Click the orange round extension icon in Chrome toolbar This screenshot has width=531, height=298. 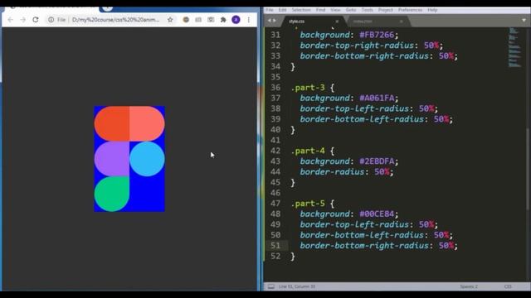(186, 20)
